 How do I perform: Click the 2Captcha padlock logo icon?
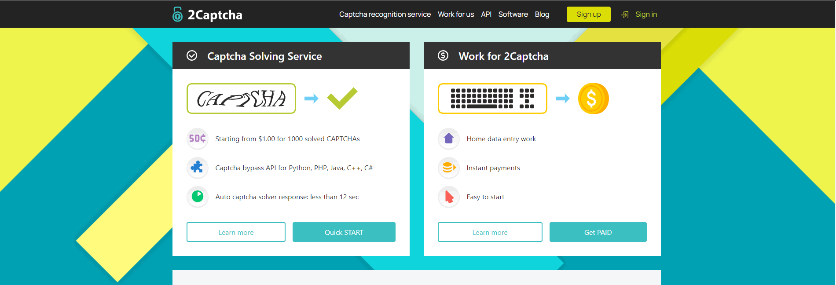[x=177, y=14]
